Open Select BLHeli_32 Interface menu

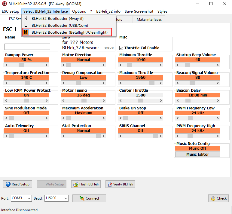pos(46,11)
